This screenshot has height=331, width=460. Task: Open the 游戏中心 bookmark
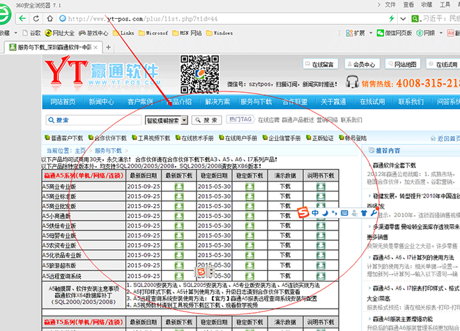93,33
